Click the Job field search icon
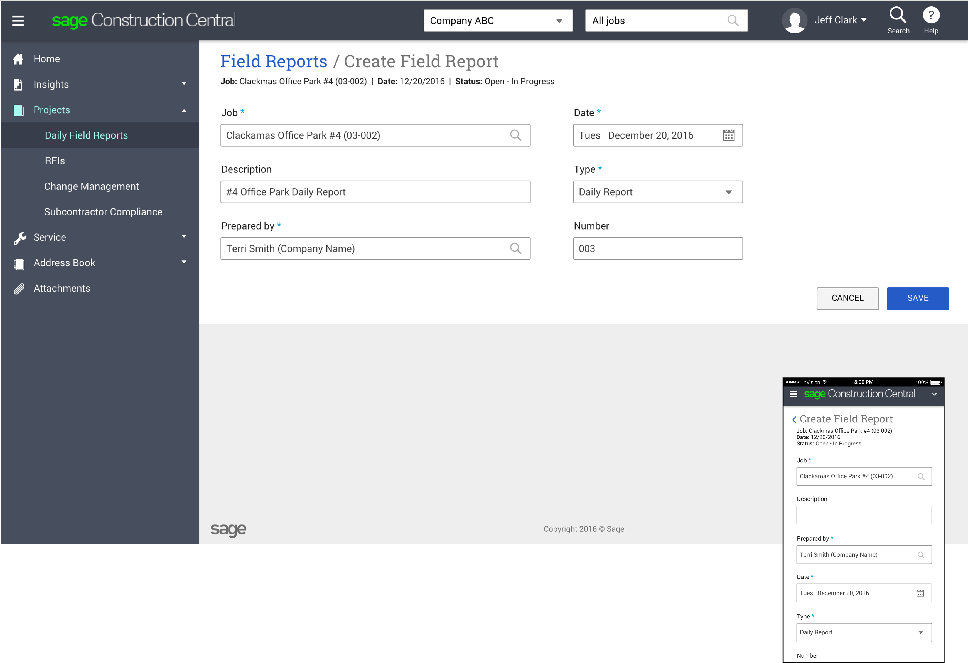The height and width of the screenshot is (663, 968). (x=515, y=135)
